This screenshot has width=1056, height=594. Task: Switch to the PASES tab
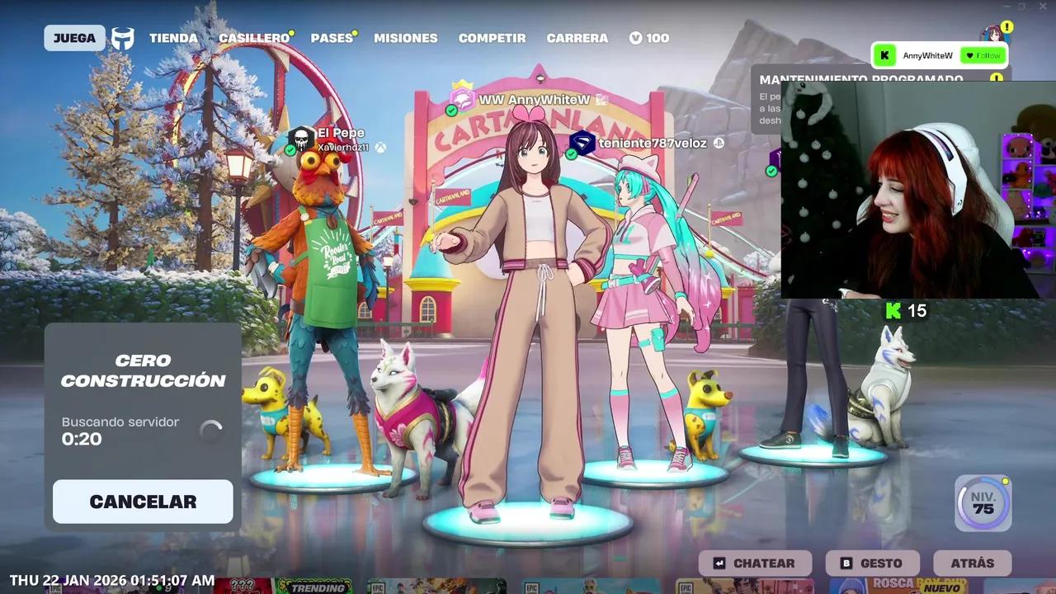(332, 38)
